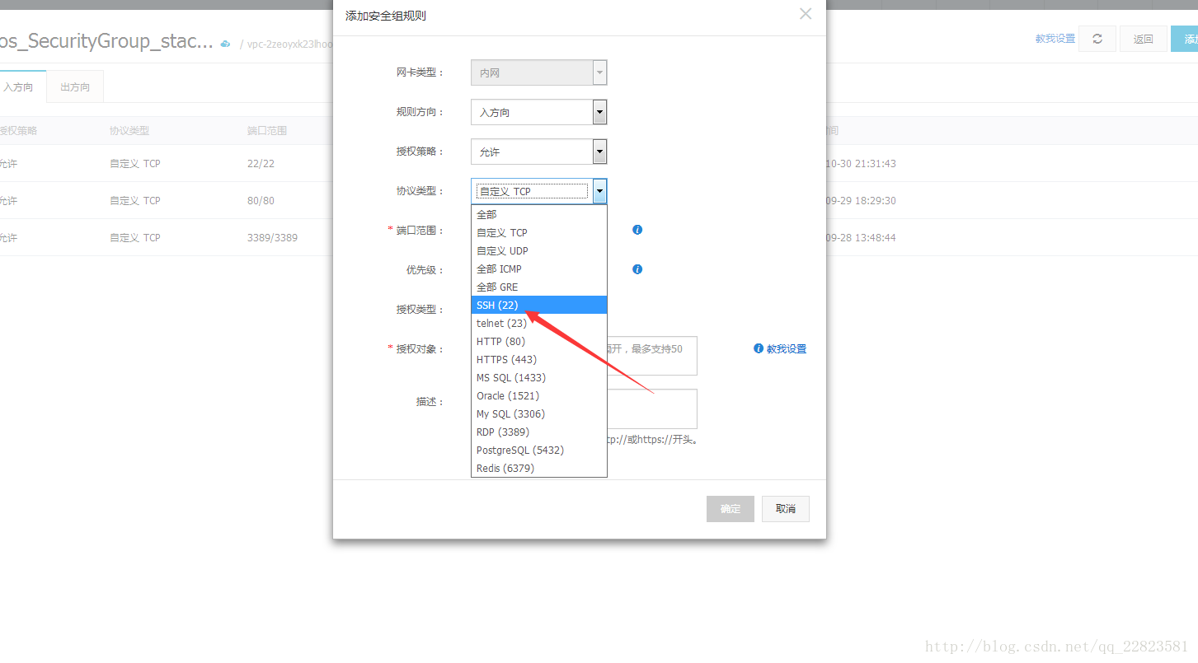Select 自定义 UDP from protocol list
Screen dimensions: 1198x663
click(x=539, y=250)
